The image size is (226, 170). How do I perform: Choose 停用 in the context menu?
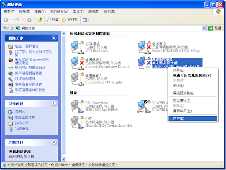(193, 70)
